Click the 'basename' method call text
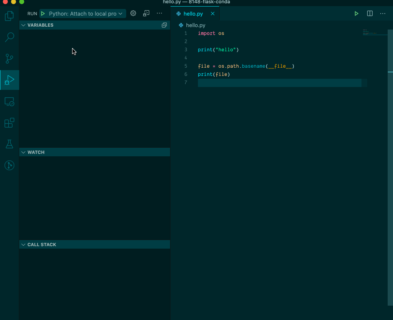393x320 pixels. (x=253, y=66)
